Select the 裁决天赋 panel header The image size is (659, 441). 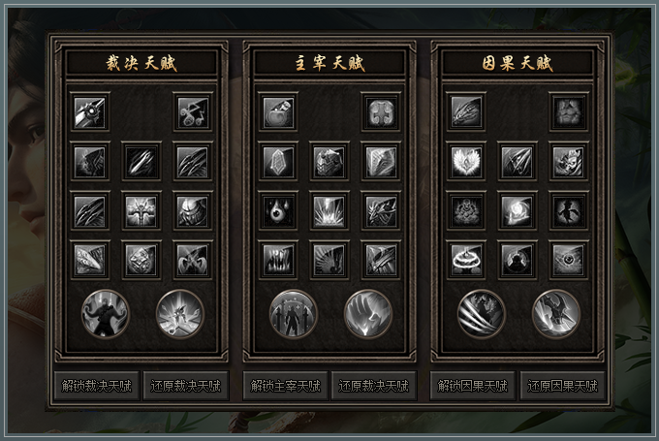click(x=141, y=63)
